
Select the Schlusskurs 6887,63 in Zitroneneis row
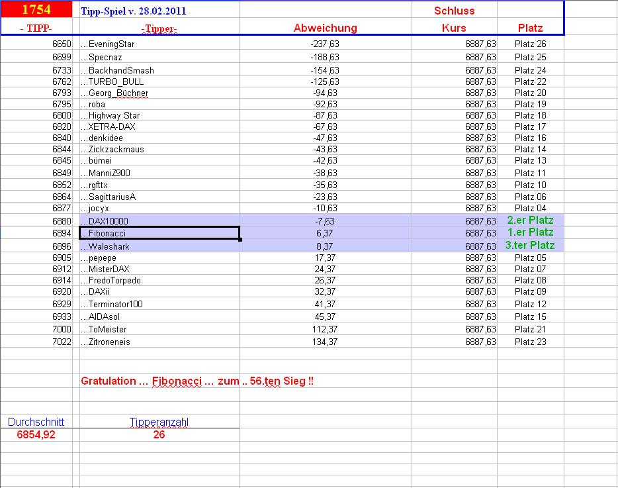pos(455,342)
